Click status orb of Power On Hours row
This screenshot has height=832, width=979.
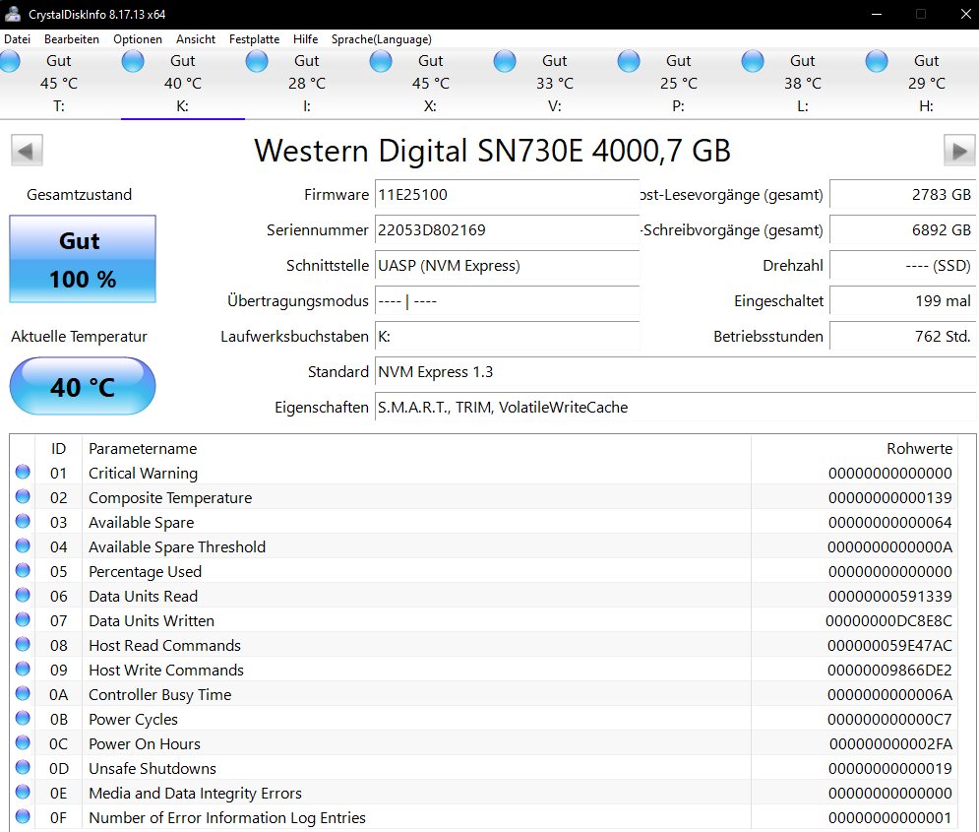[23, 742]
